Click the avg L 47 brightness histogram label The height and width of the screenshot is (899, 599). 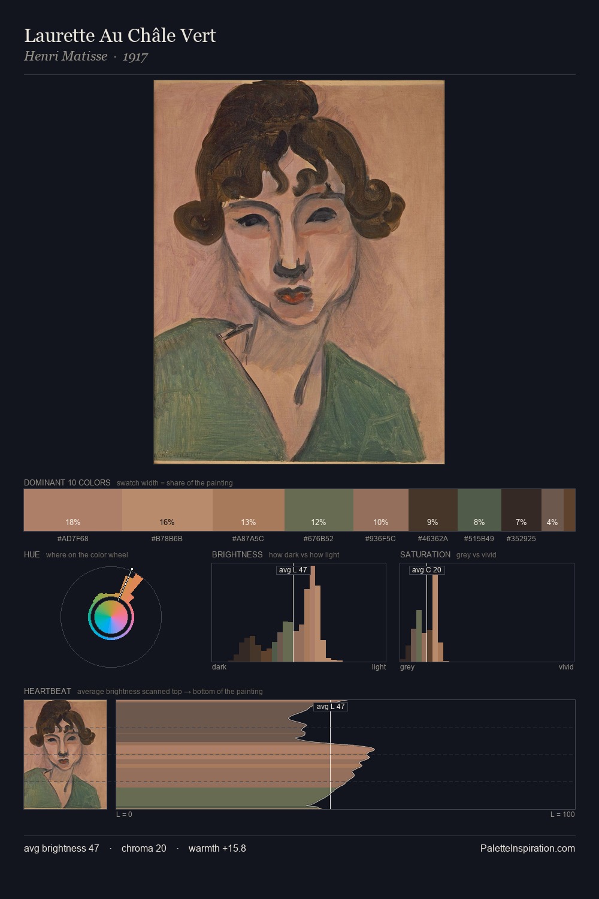click(x=293, y=570)
